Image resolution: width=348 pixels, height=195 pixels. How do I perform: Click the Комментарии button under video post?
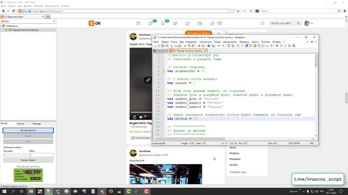pyautogui.click(x=141, y=138)
